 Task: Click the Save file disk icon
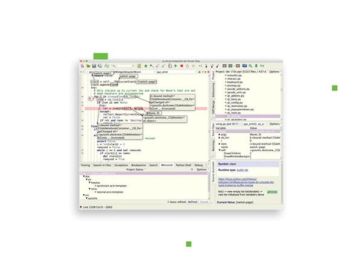pos(94,66)
